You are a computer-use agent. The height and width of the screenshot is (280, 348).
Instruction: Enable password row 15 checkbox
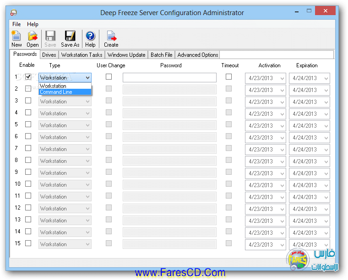pos(28,243)
